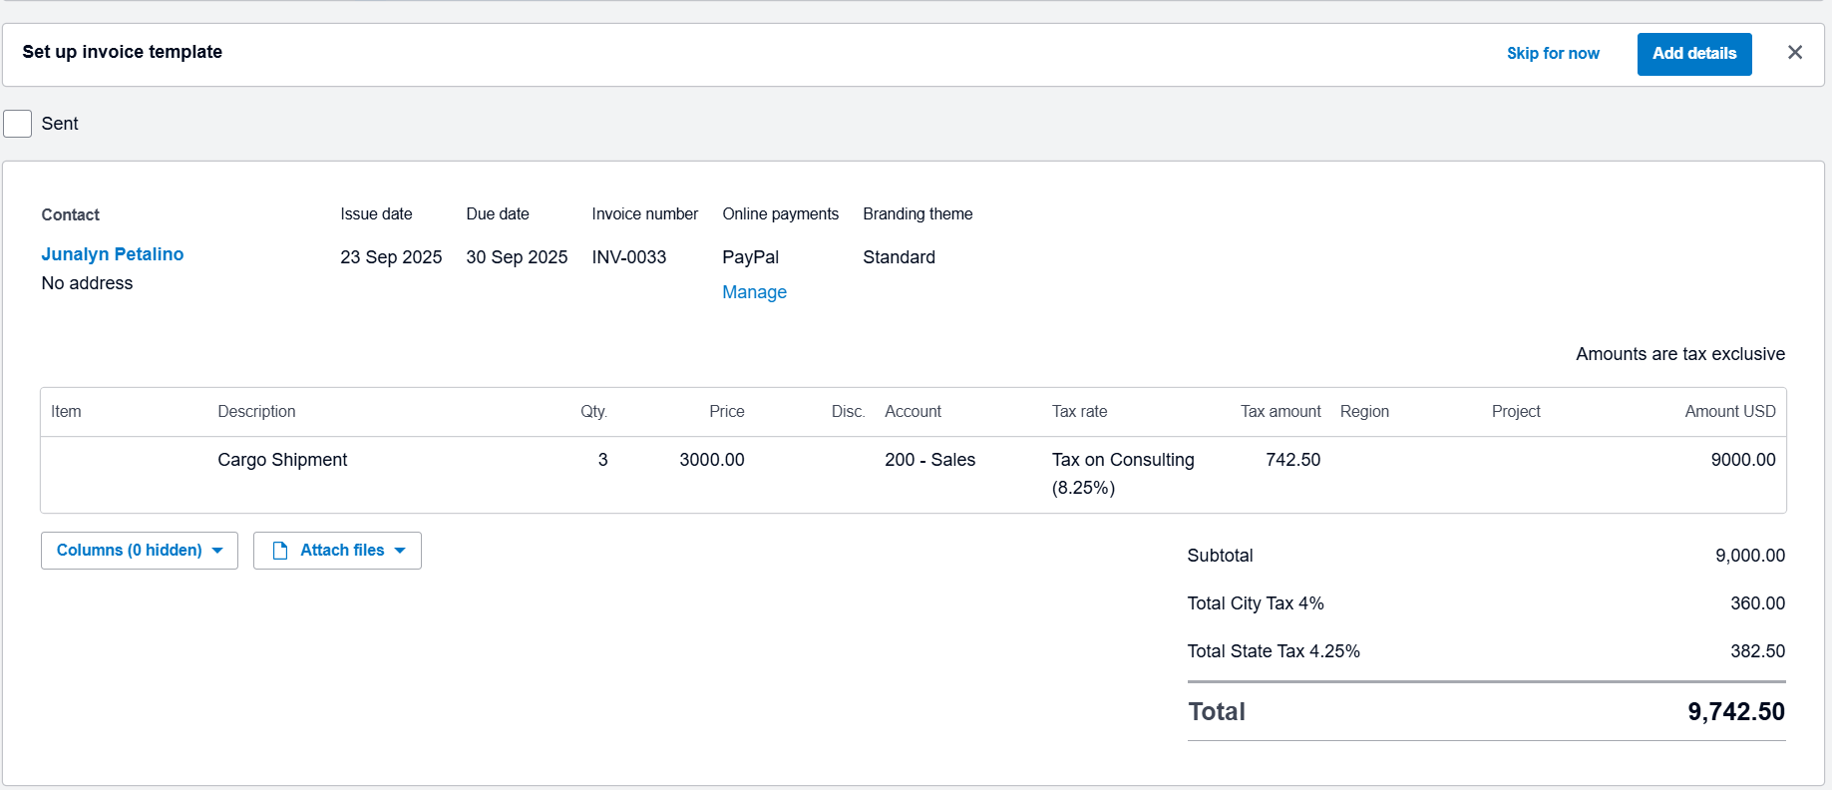The height and width of the screenshot is (790, 1832).
Task: Toggle the Sent checkbox
Action: [18, 124]
